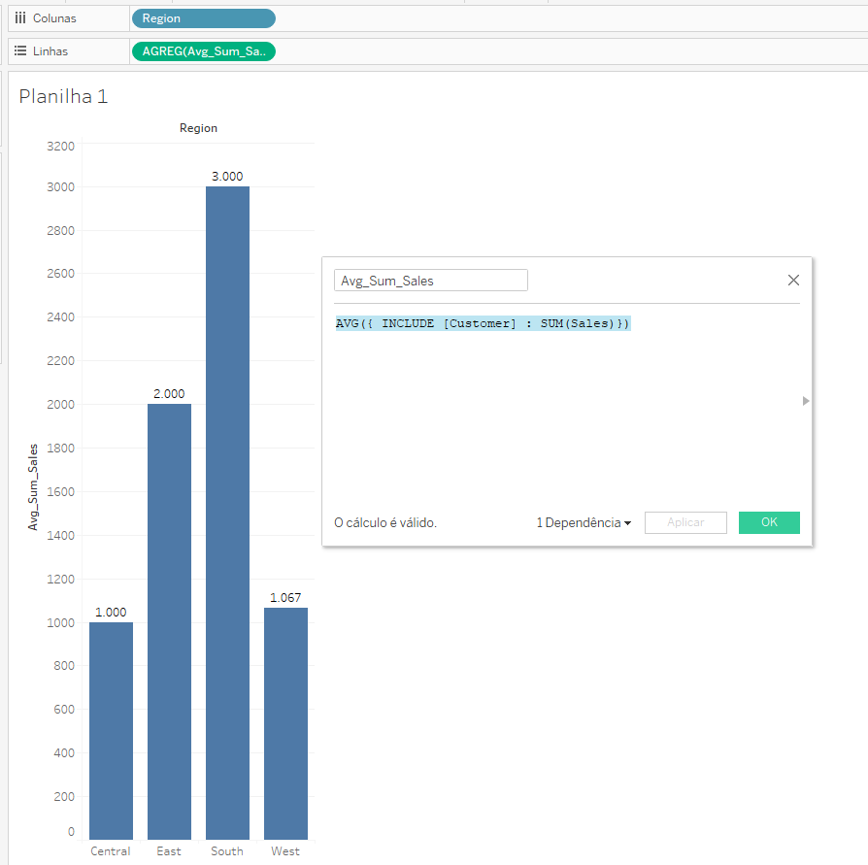Close the Avg_Sum_Sales calculation editor
868x865 pixels.
[793, 280]
